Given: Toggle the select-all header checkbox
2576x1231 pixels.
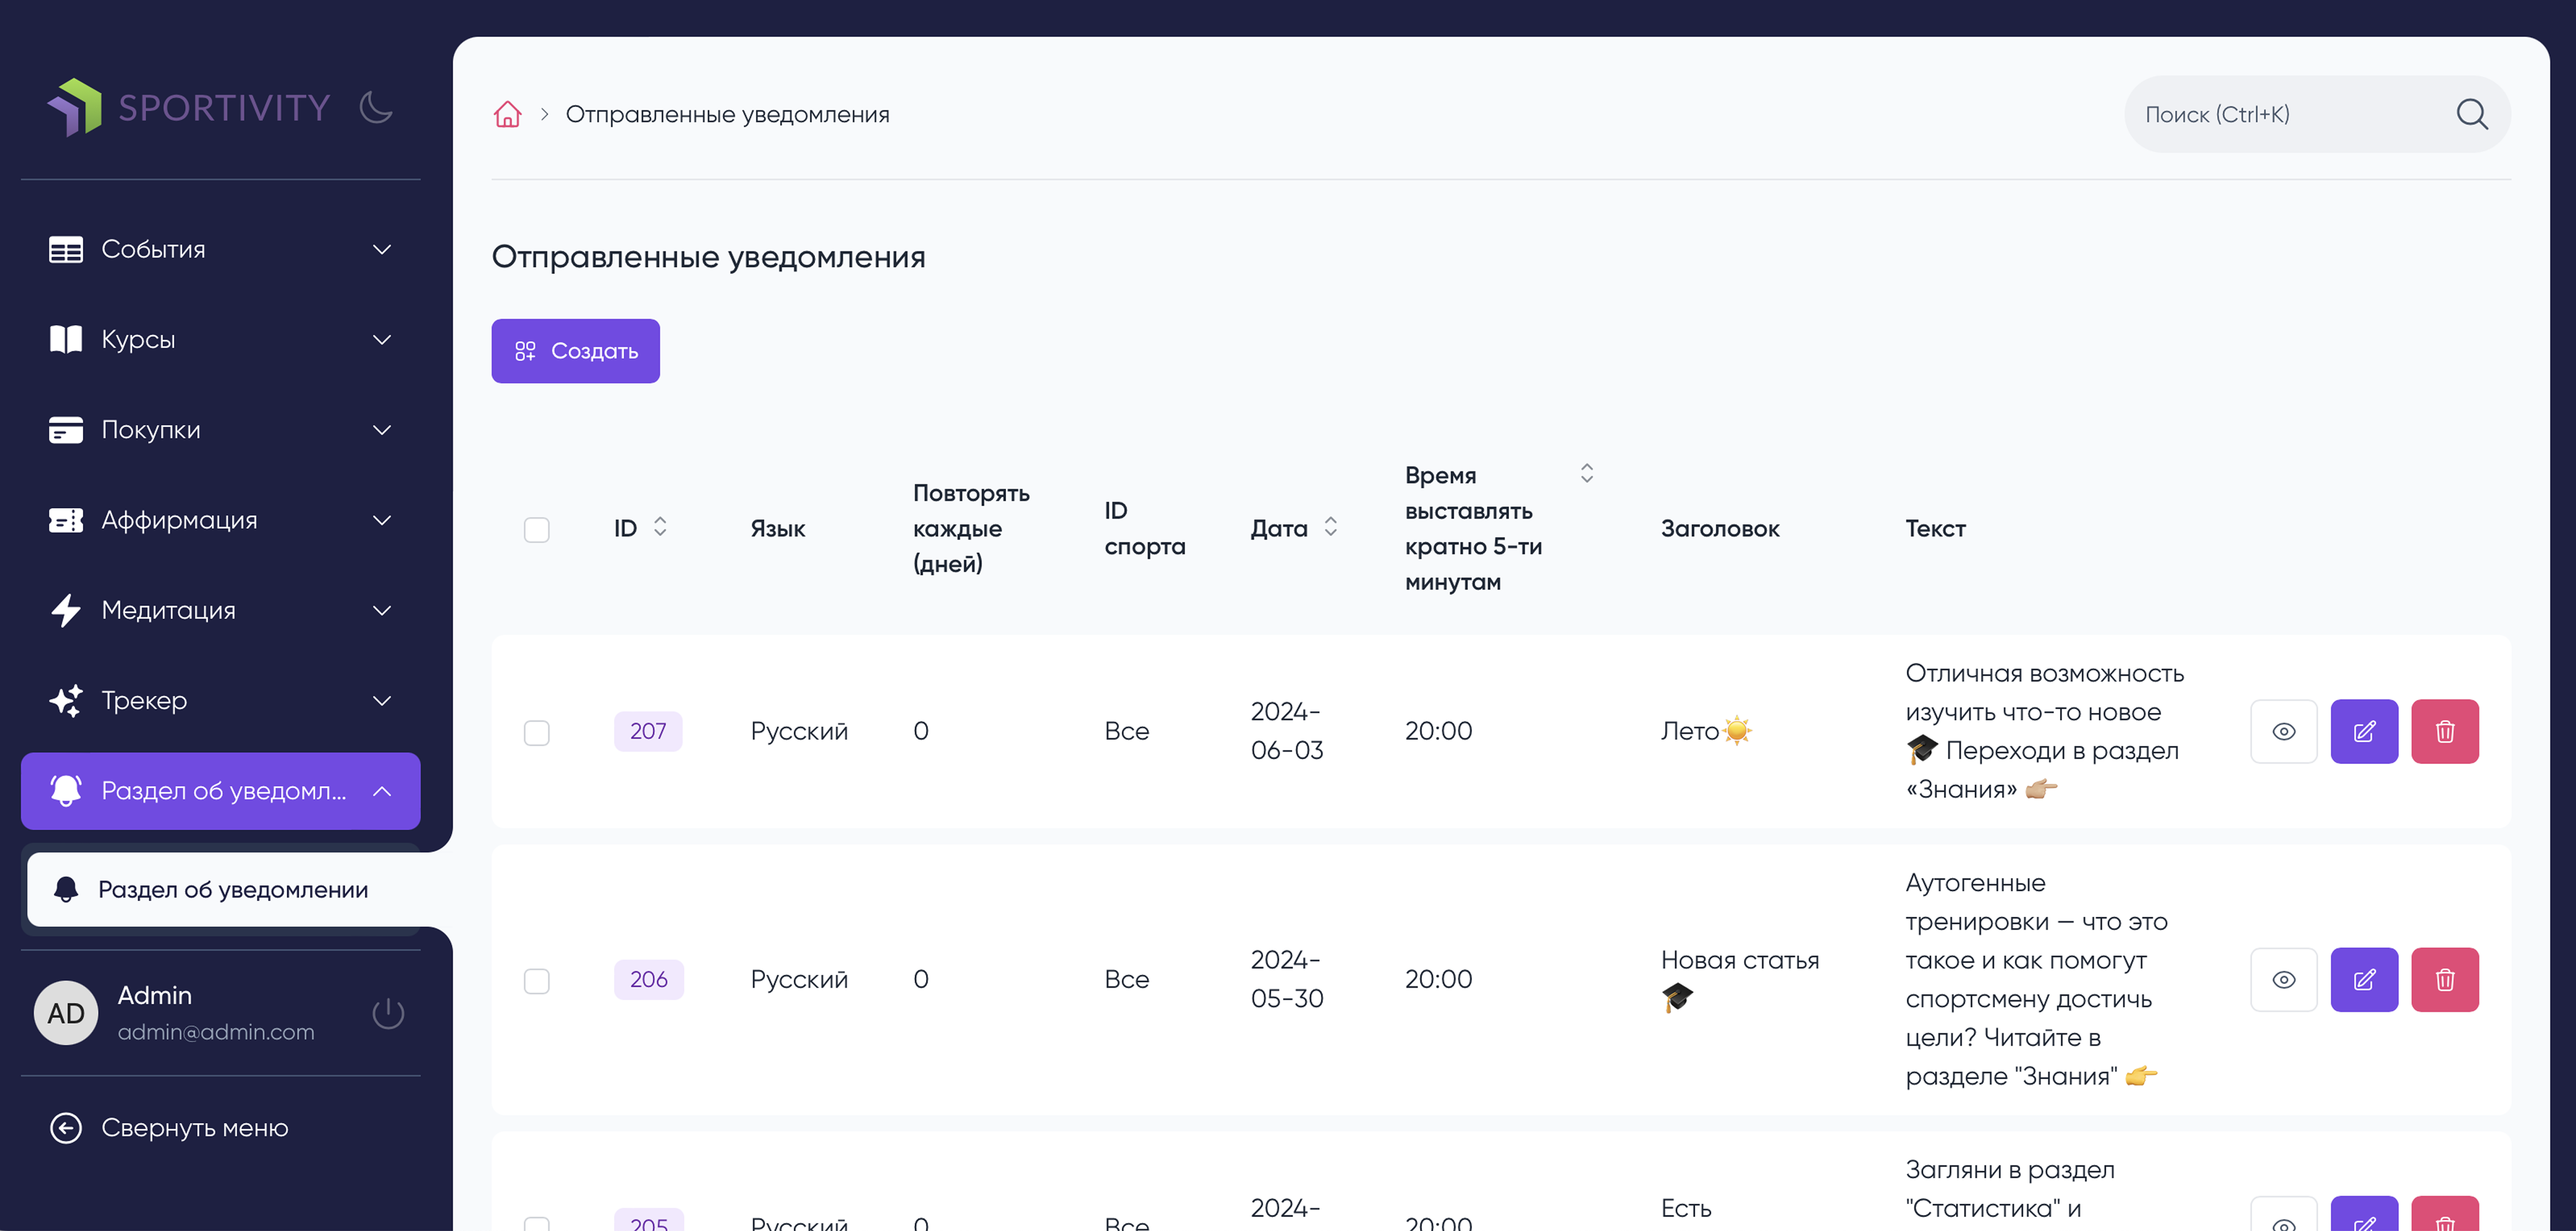Looking at the screenshot, I should pyautogui.click(x=537, y=529).
